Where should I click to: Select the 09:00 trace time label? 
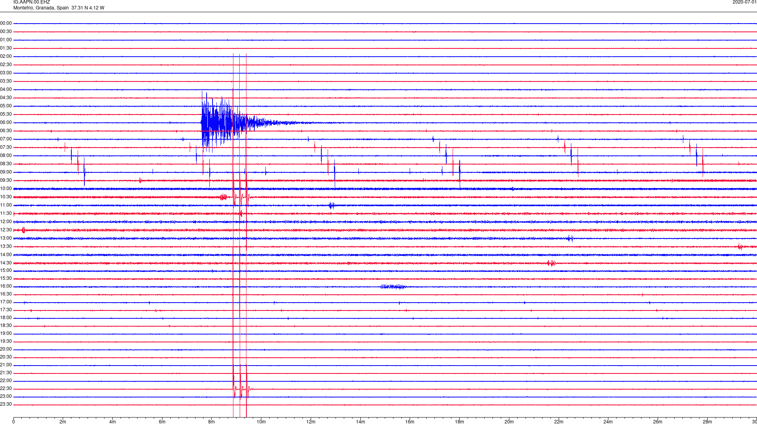click(6, 172)
